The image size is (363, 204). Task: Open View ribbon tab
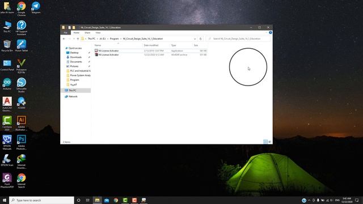tap(98, 33)
